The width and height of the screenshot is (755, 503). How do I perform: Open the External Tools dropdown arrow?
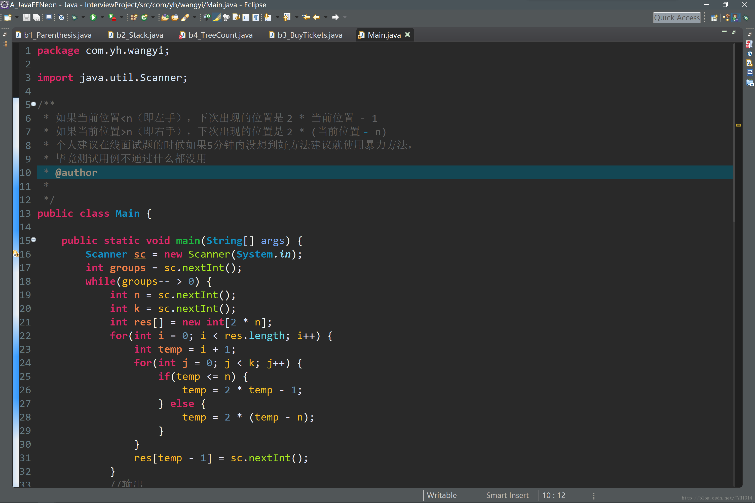(x=122, y=17)
